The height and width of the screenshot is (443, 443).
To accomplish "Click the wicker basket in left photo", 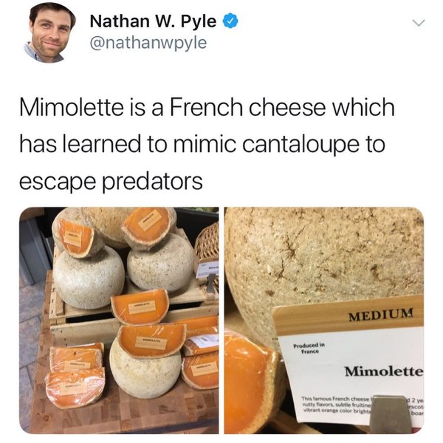I will pyautogui.click(x=207, y=243).
